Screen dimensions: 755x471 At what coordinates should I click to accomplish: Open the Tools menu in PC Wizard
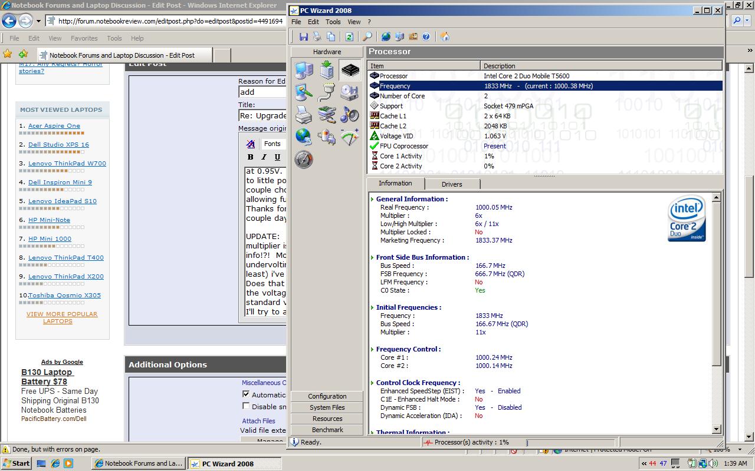[333, 22]
